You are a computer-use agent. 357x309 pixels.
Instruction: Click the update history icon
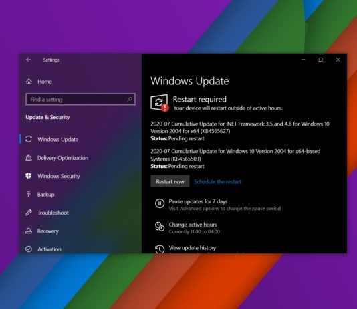160,249
